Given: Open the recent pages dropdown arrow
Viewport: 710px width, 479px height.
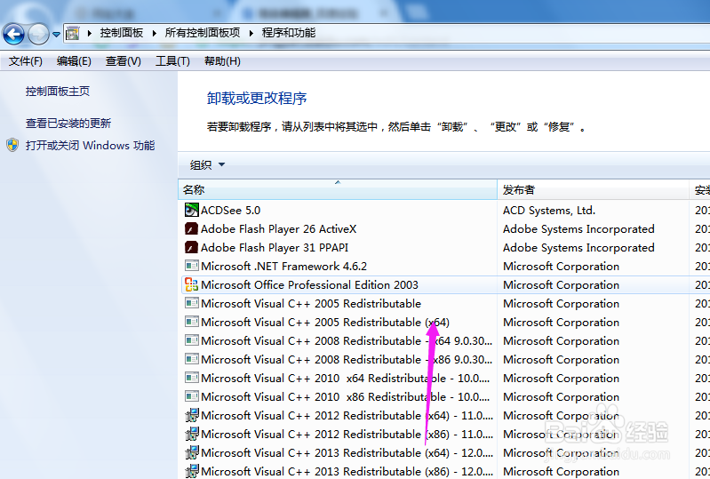Looking at the screenshot, I should click(56, 34).
